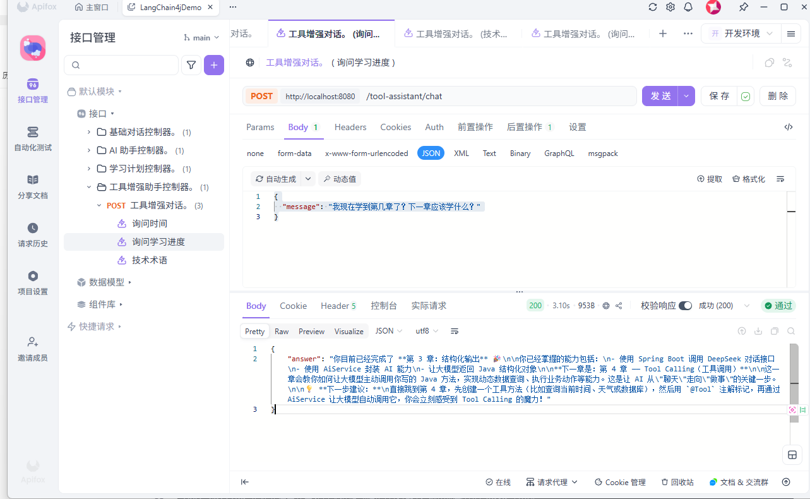Click the layout switch icon at bottom right
Viewport: 810px width, 499px height.
coord(791,455)
